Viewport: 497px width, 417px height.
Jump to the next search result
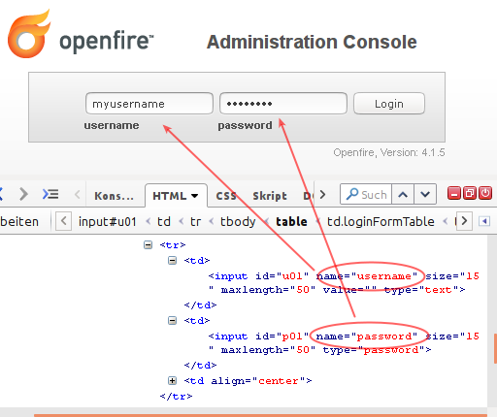[x=425, y=195]
